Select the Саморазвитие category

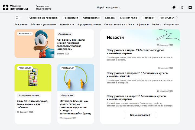(92, 18)
